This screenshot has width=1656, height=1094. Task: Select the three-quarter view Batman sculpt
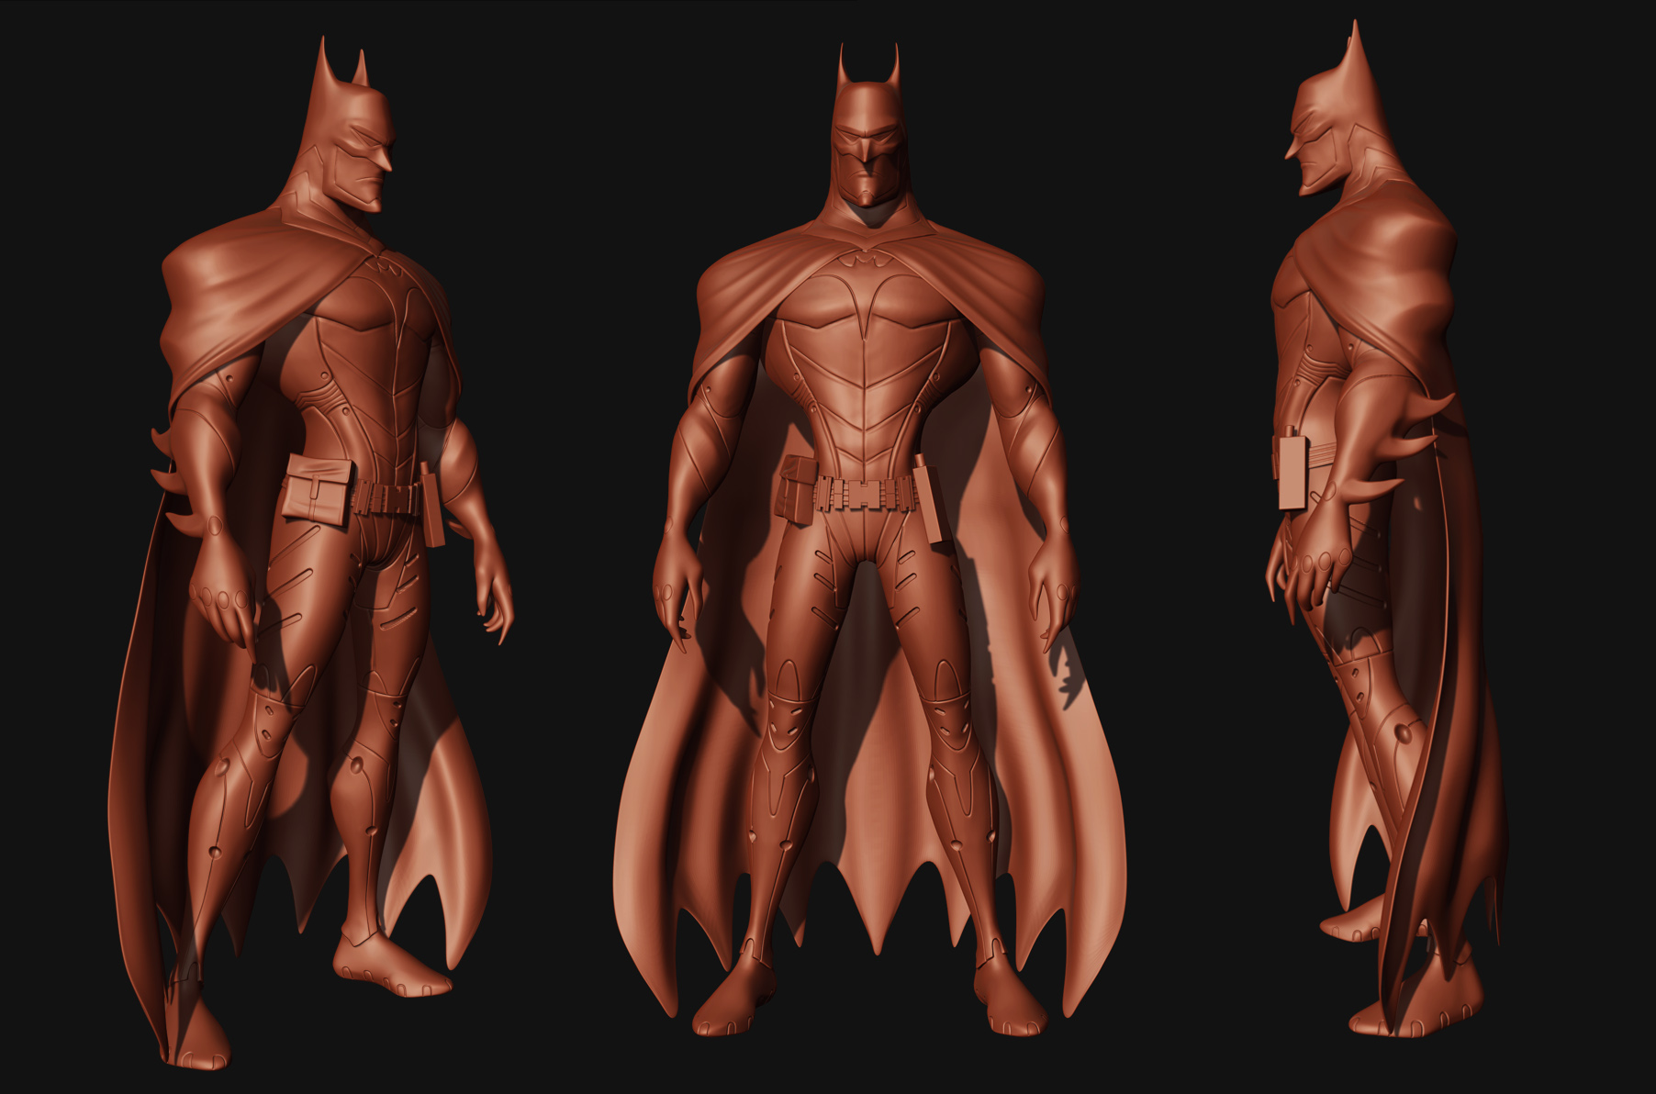312,551
